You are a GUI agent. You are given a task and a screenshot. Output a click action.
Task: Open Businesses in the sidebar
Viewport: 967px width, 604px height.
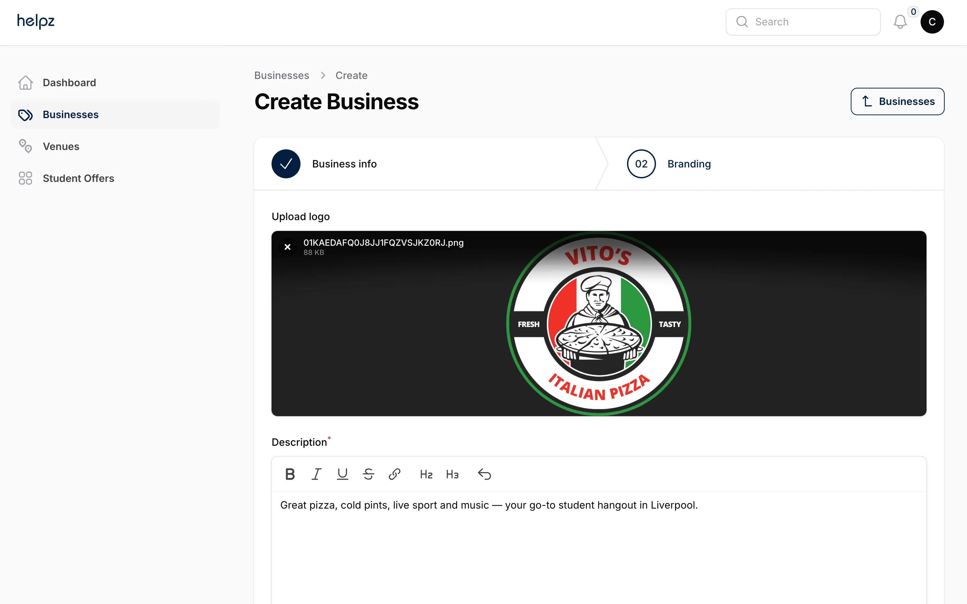115,114
